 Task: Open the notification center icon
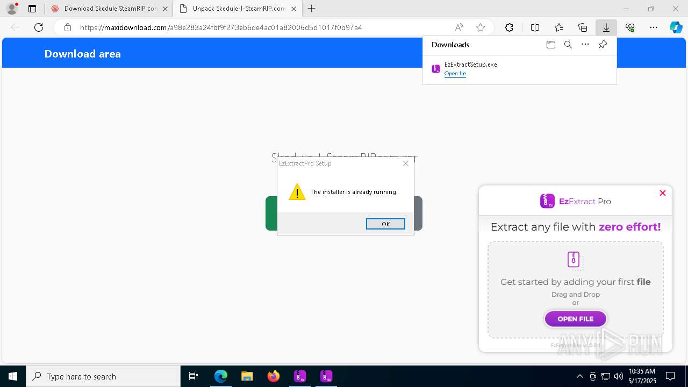pyautogui.click(x=670, y=376)
